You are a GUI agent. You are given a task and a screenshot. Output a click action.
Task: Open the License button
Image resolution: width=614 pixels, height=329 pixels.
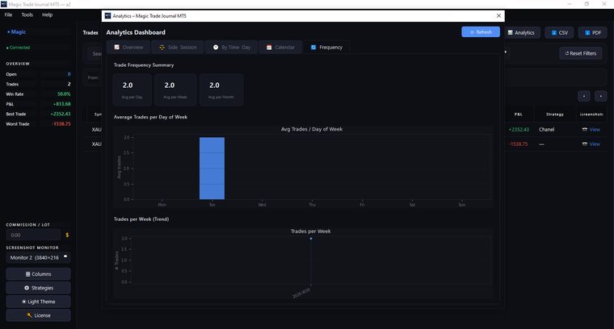pyautogui.click(x=39, y=315)
